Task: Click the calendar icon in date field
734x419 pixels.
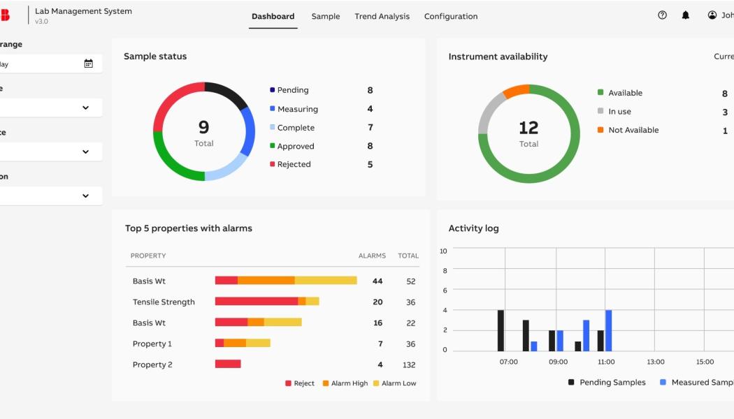Action: pos(89,64)
